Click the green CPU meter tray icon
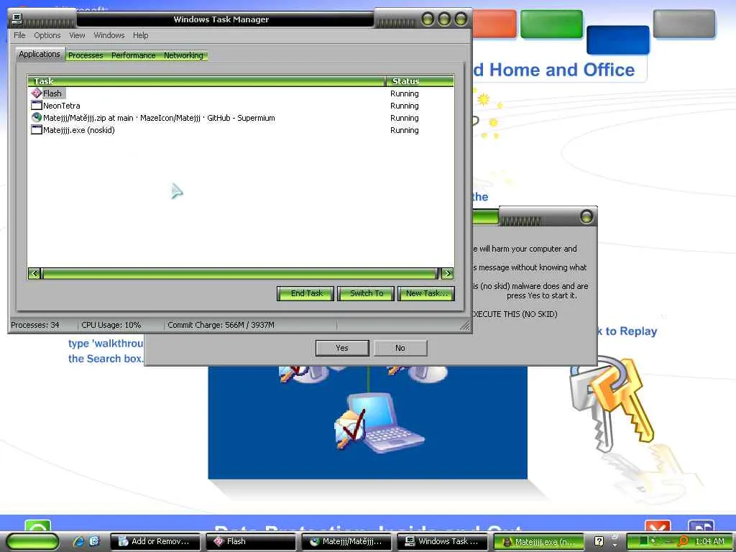Viewport: 736px width, 552px height. [643, 541]
